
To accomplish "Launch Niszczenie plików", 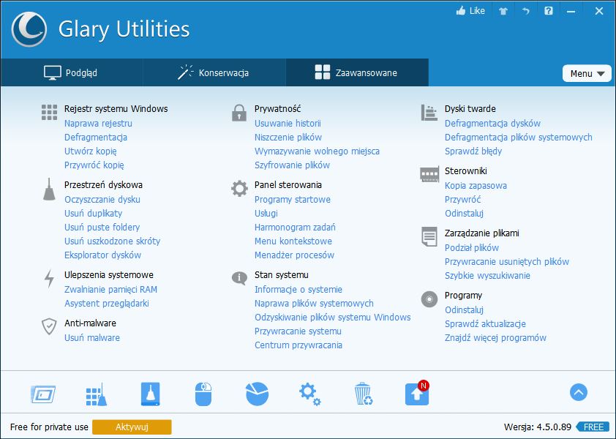I will coord(288,137).
